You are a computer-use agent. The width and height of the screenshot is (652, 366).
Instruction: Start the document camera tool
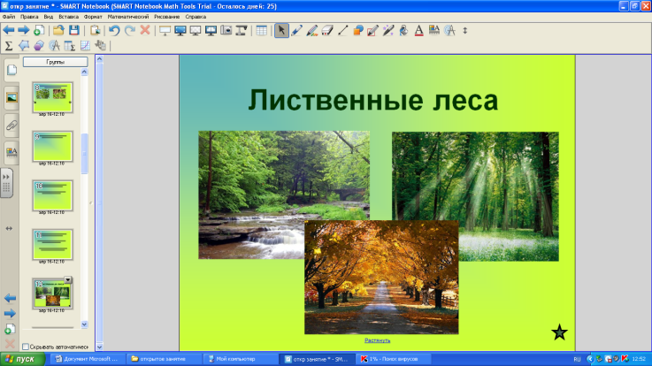click(242, 30)
